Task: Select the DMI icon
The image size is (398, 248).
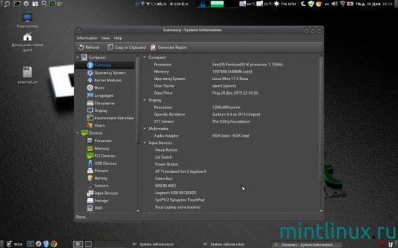Action: click(90, 208)
